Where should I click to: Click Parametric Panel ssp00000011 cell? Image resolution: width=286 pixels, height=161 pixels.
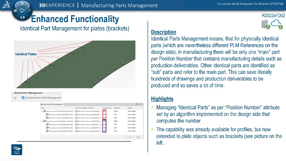click(x=89, y=124)
